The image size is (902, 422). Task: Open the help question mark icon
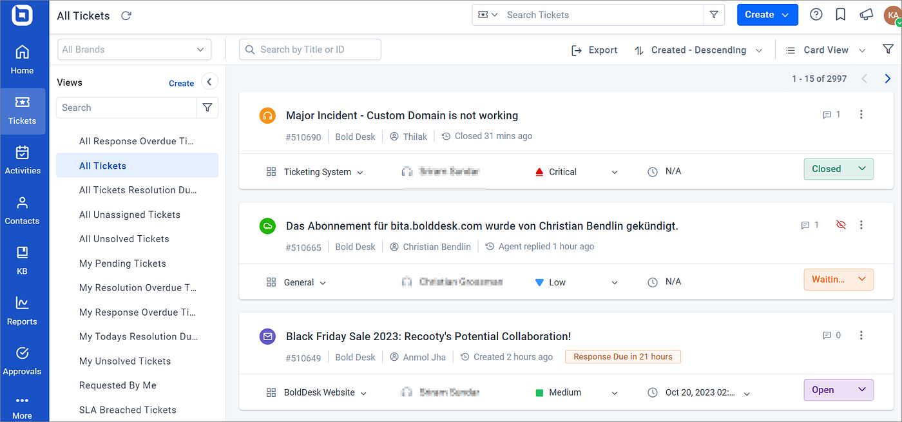(x=816, y=14)
